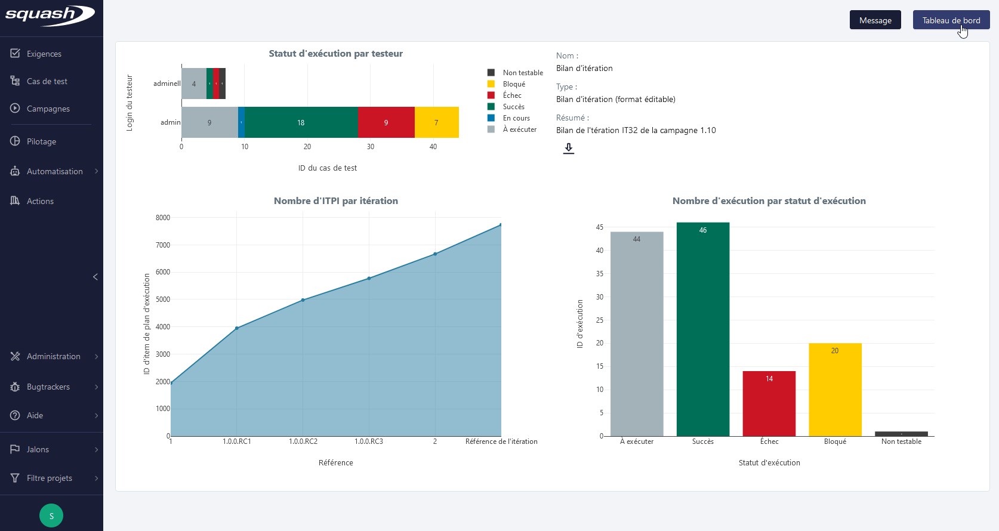Download the Bilan d'itération report
This screenshot has height=531, width=999.
click(x=569, y=149)
